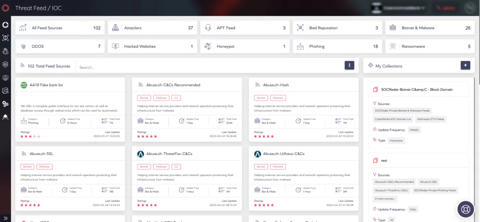Click the AA419 green logo thumbnail

pyautogui.click(x=24, y=85)
